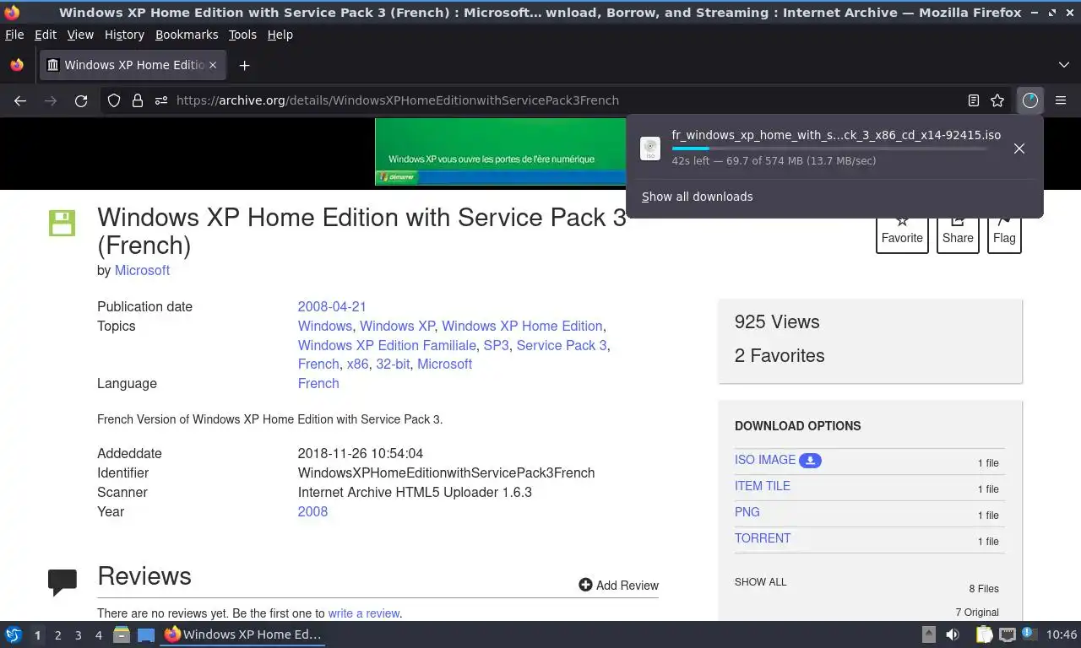Click SHOW ALL files link
This screenshot has height=648, width=1081.
[x=760, y=582]
